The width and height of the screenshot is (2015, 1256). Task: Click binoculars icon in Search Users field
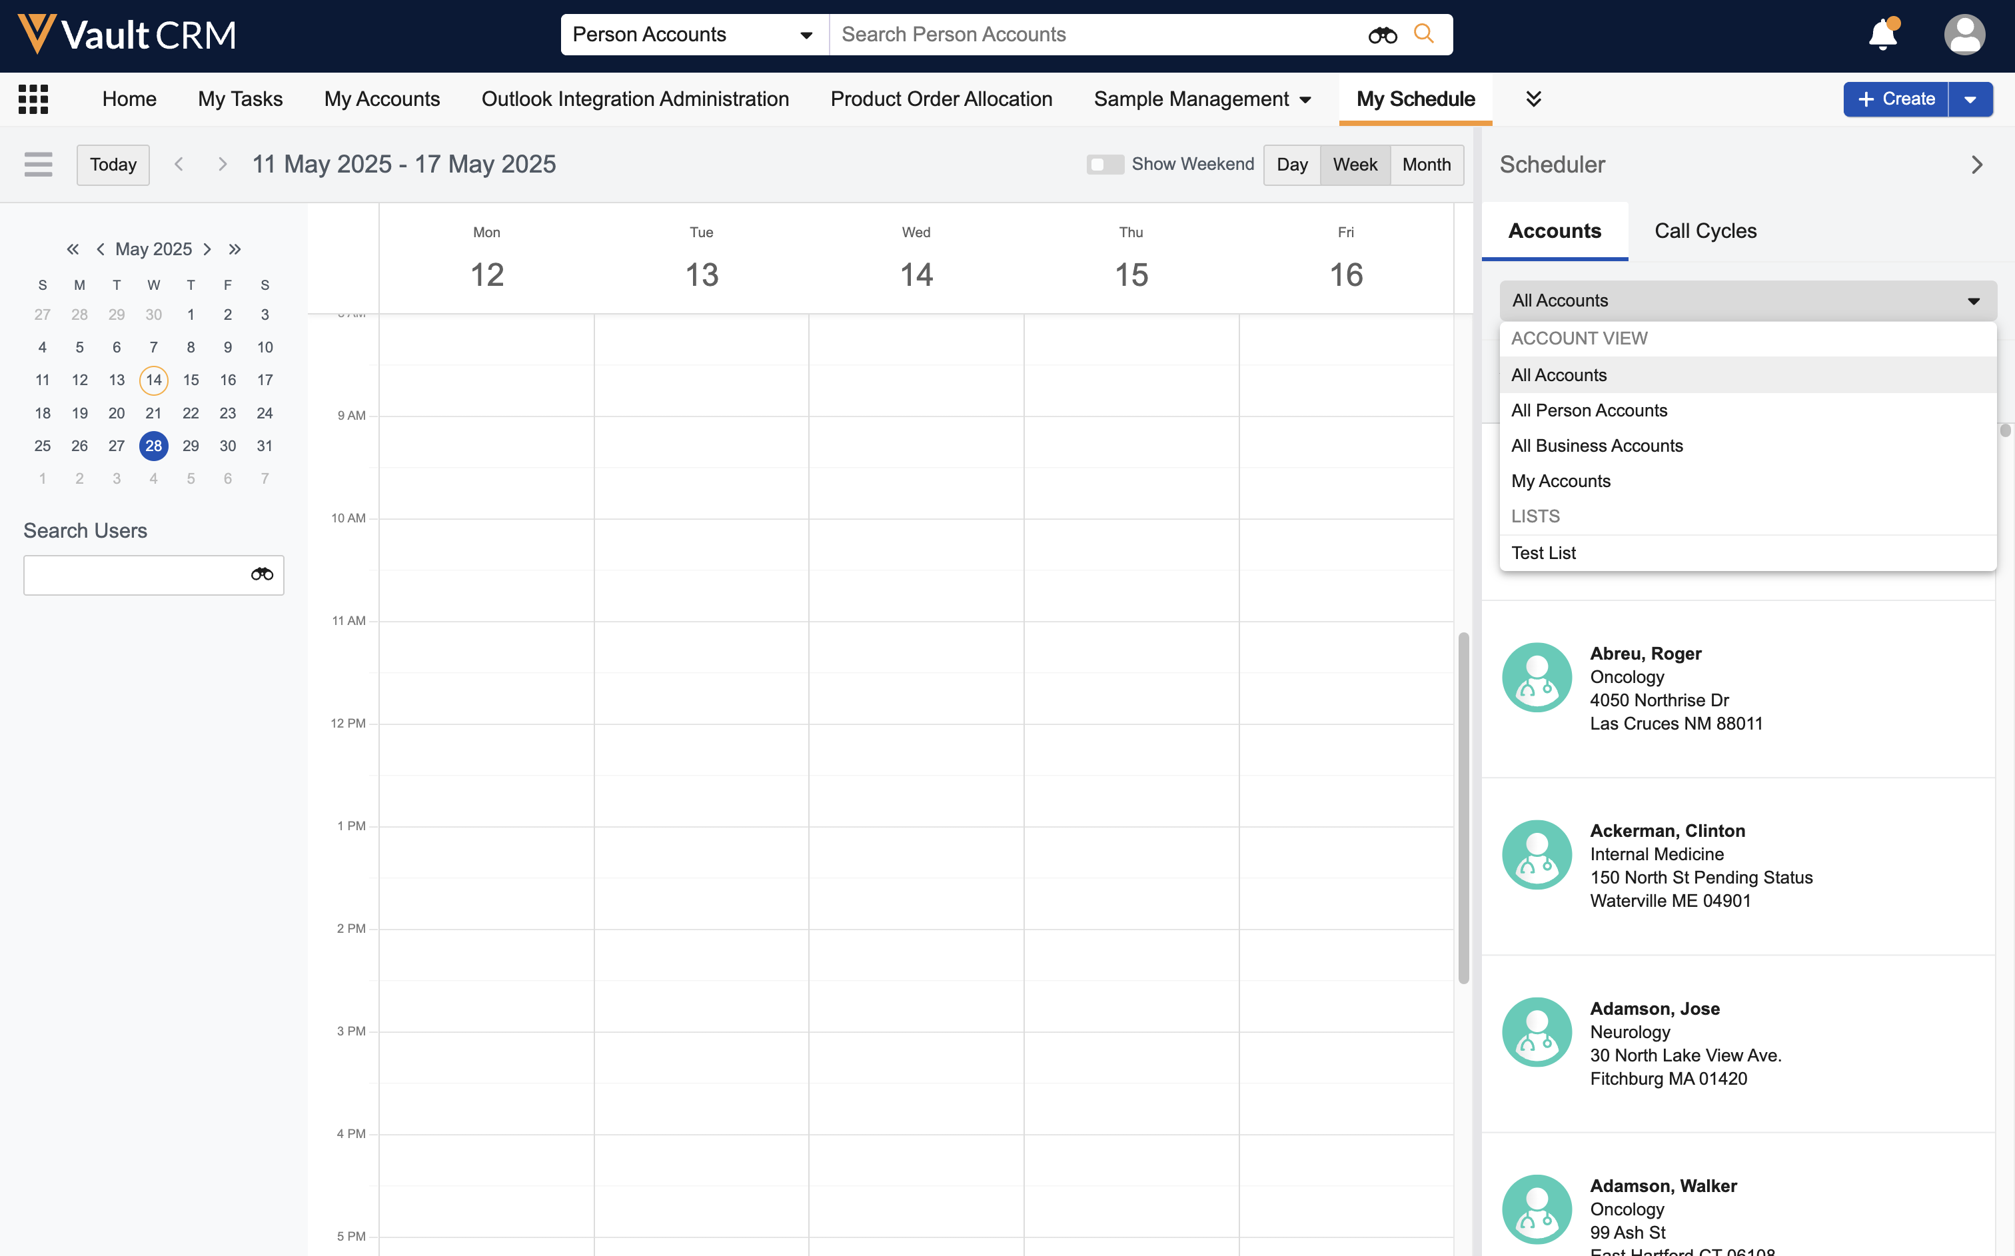pyautogui.click(x=262, y=575)
